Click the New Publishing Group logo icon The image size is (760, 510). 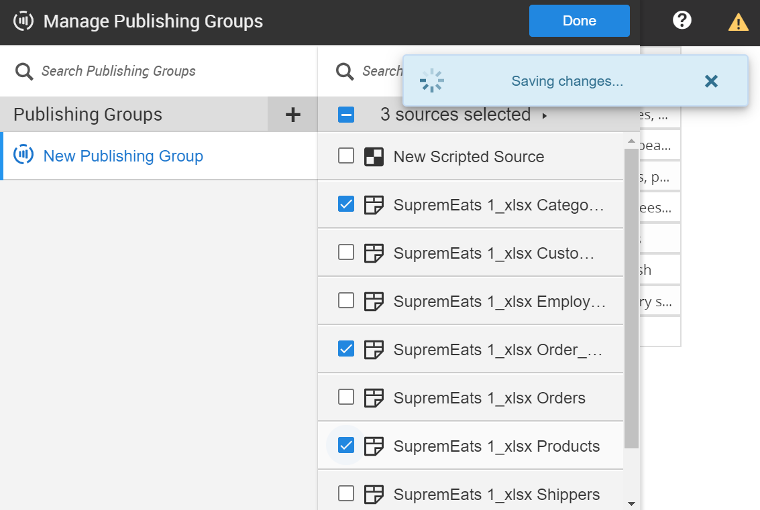(23, 156)
